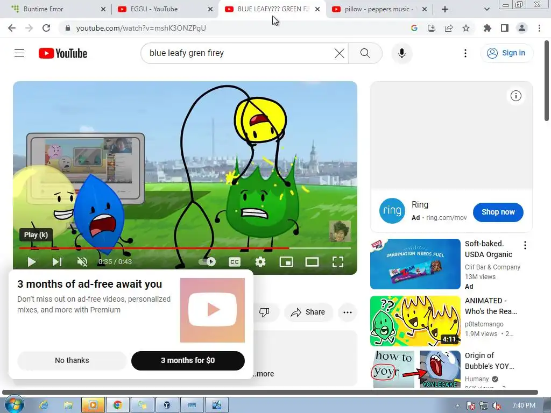Run the search with the magnifier button
Screen dimensions: 551x413
pos(365,53)
